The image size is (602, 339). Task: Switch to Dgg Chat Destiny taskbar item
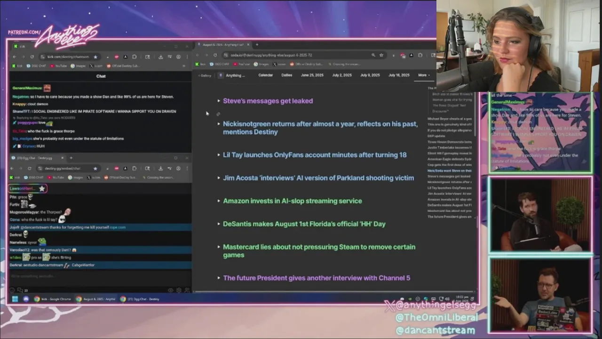pyautogui.click(x=140, y=299)
